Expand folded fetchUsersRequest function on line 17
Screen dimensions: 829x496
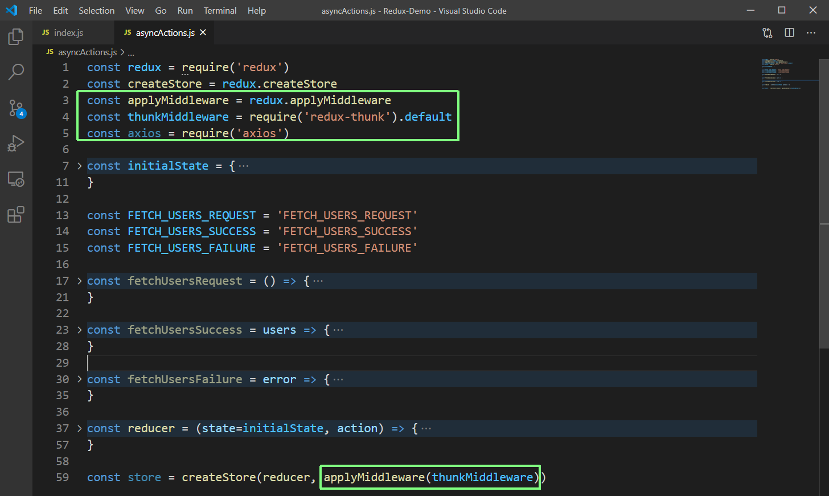click(x=80, y=281)
